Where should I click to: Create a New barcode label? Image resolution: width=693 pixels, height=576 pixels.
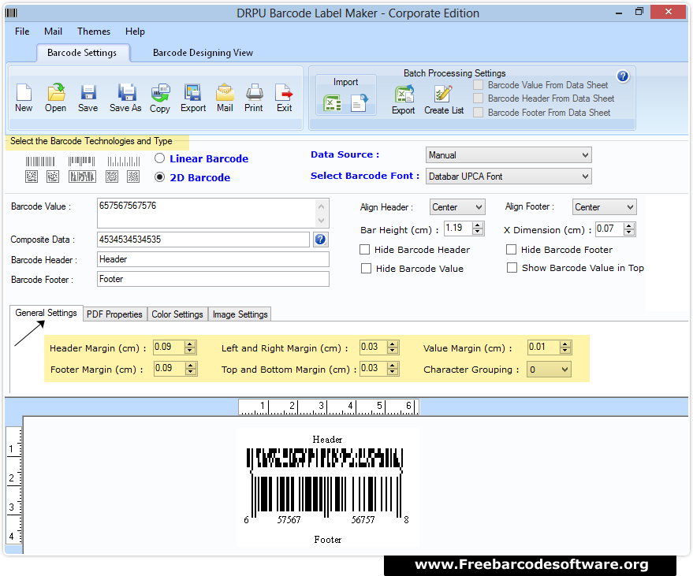click(24, 98)
